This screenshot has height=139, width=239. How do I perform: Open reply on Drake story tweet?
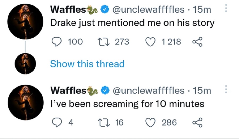point(57,42)
